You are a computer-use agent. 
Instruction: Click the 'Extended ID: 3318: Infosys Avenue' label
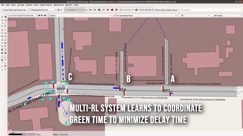202,100
